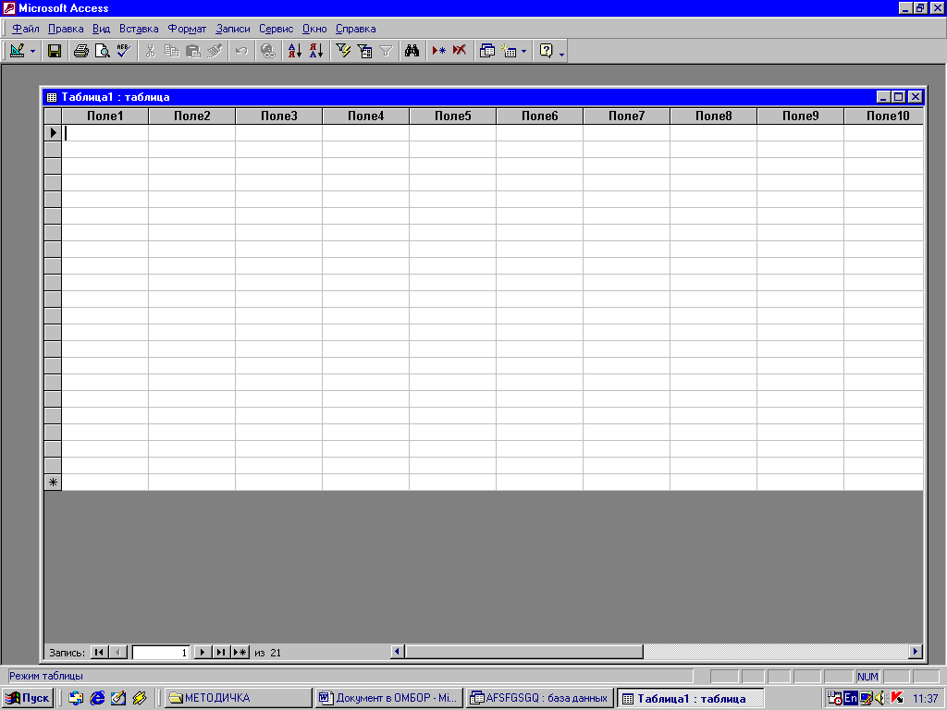Paste using the clipboard icon
The height and width of the screenshot is (710, 947).
coord(193,51)
